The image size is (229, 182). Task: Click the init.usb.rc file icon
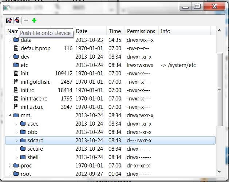click(16, 107)
